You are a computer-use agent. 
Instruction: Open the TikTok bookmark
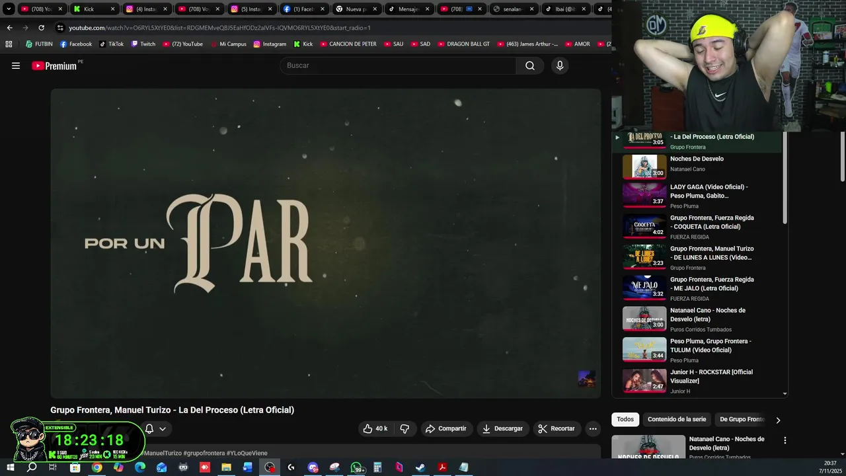[x=111, y=44]
